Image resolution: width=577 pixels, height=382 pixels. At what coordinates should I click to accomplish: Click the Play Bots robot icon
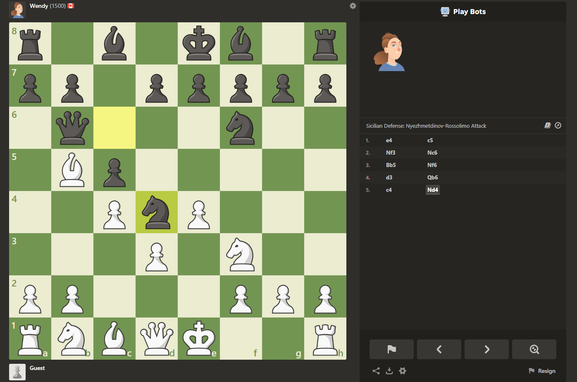[445, 12]
